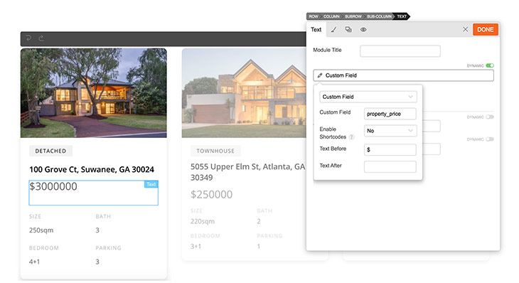Open the animation layers tab icon
Screen dimensions: 519x283
[348, 29]
